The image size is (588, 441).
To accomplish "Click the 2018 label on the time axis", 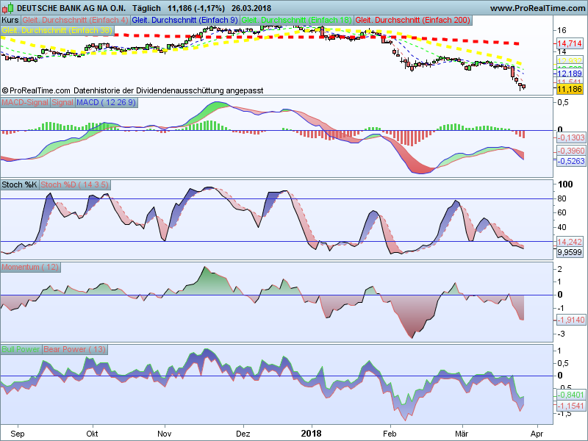I will point(311,434).
